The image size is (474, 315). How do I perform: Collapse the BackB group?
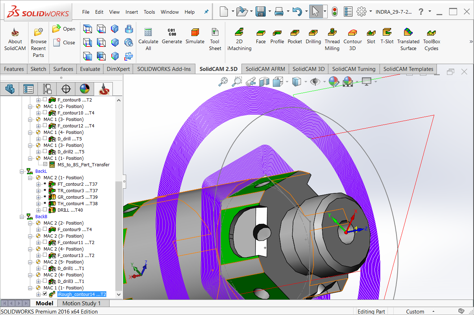(22, 217)
